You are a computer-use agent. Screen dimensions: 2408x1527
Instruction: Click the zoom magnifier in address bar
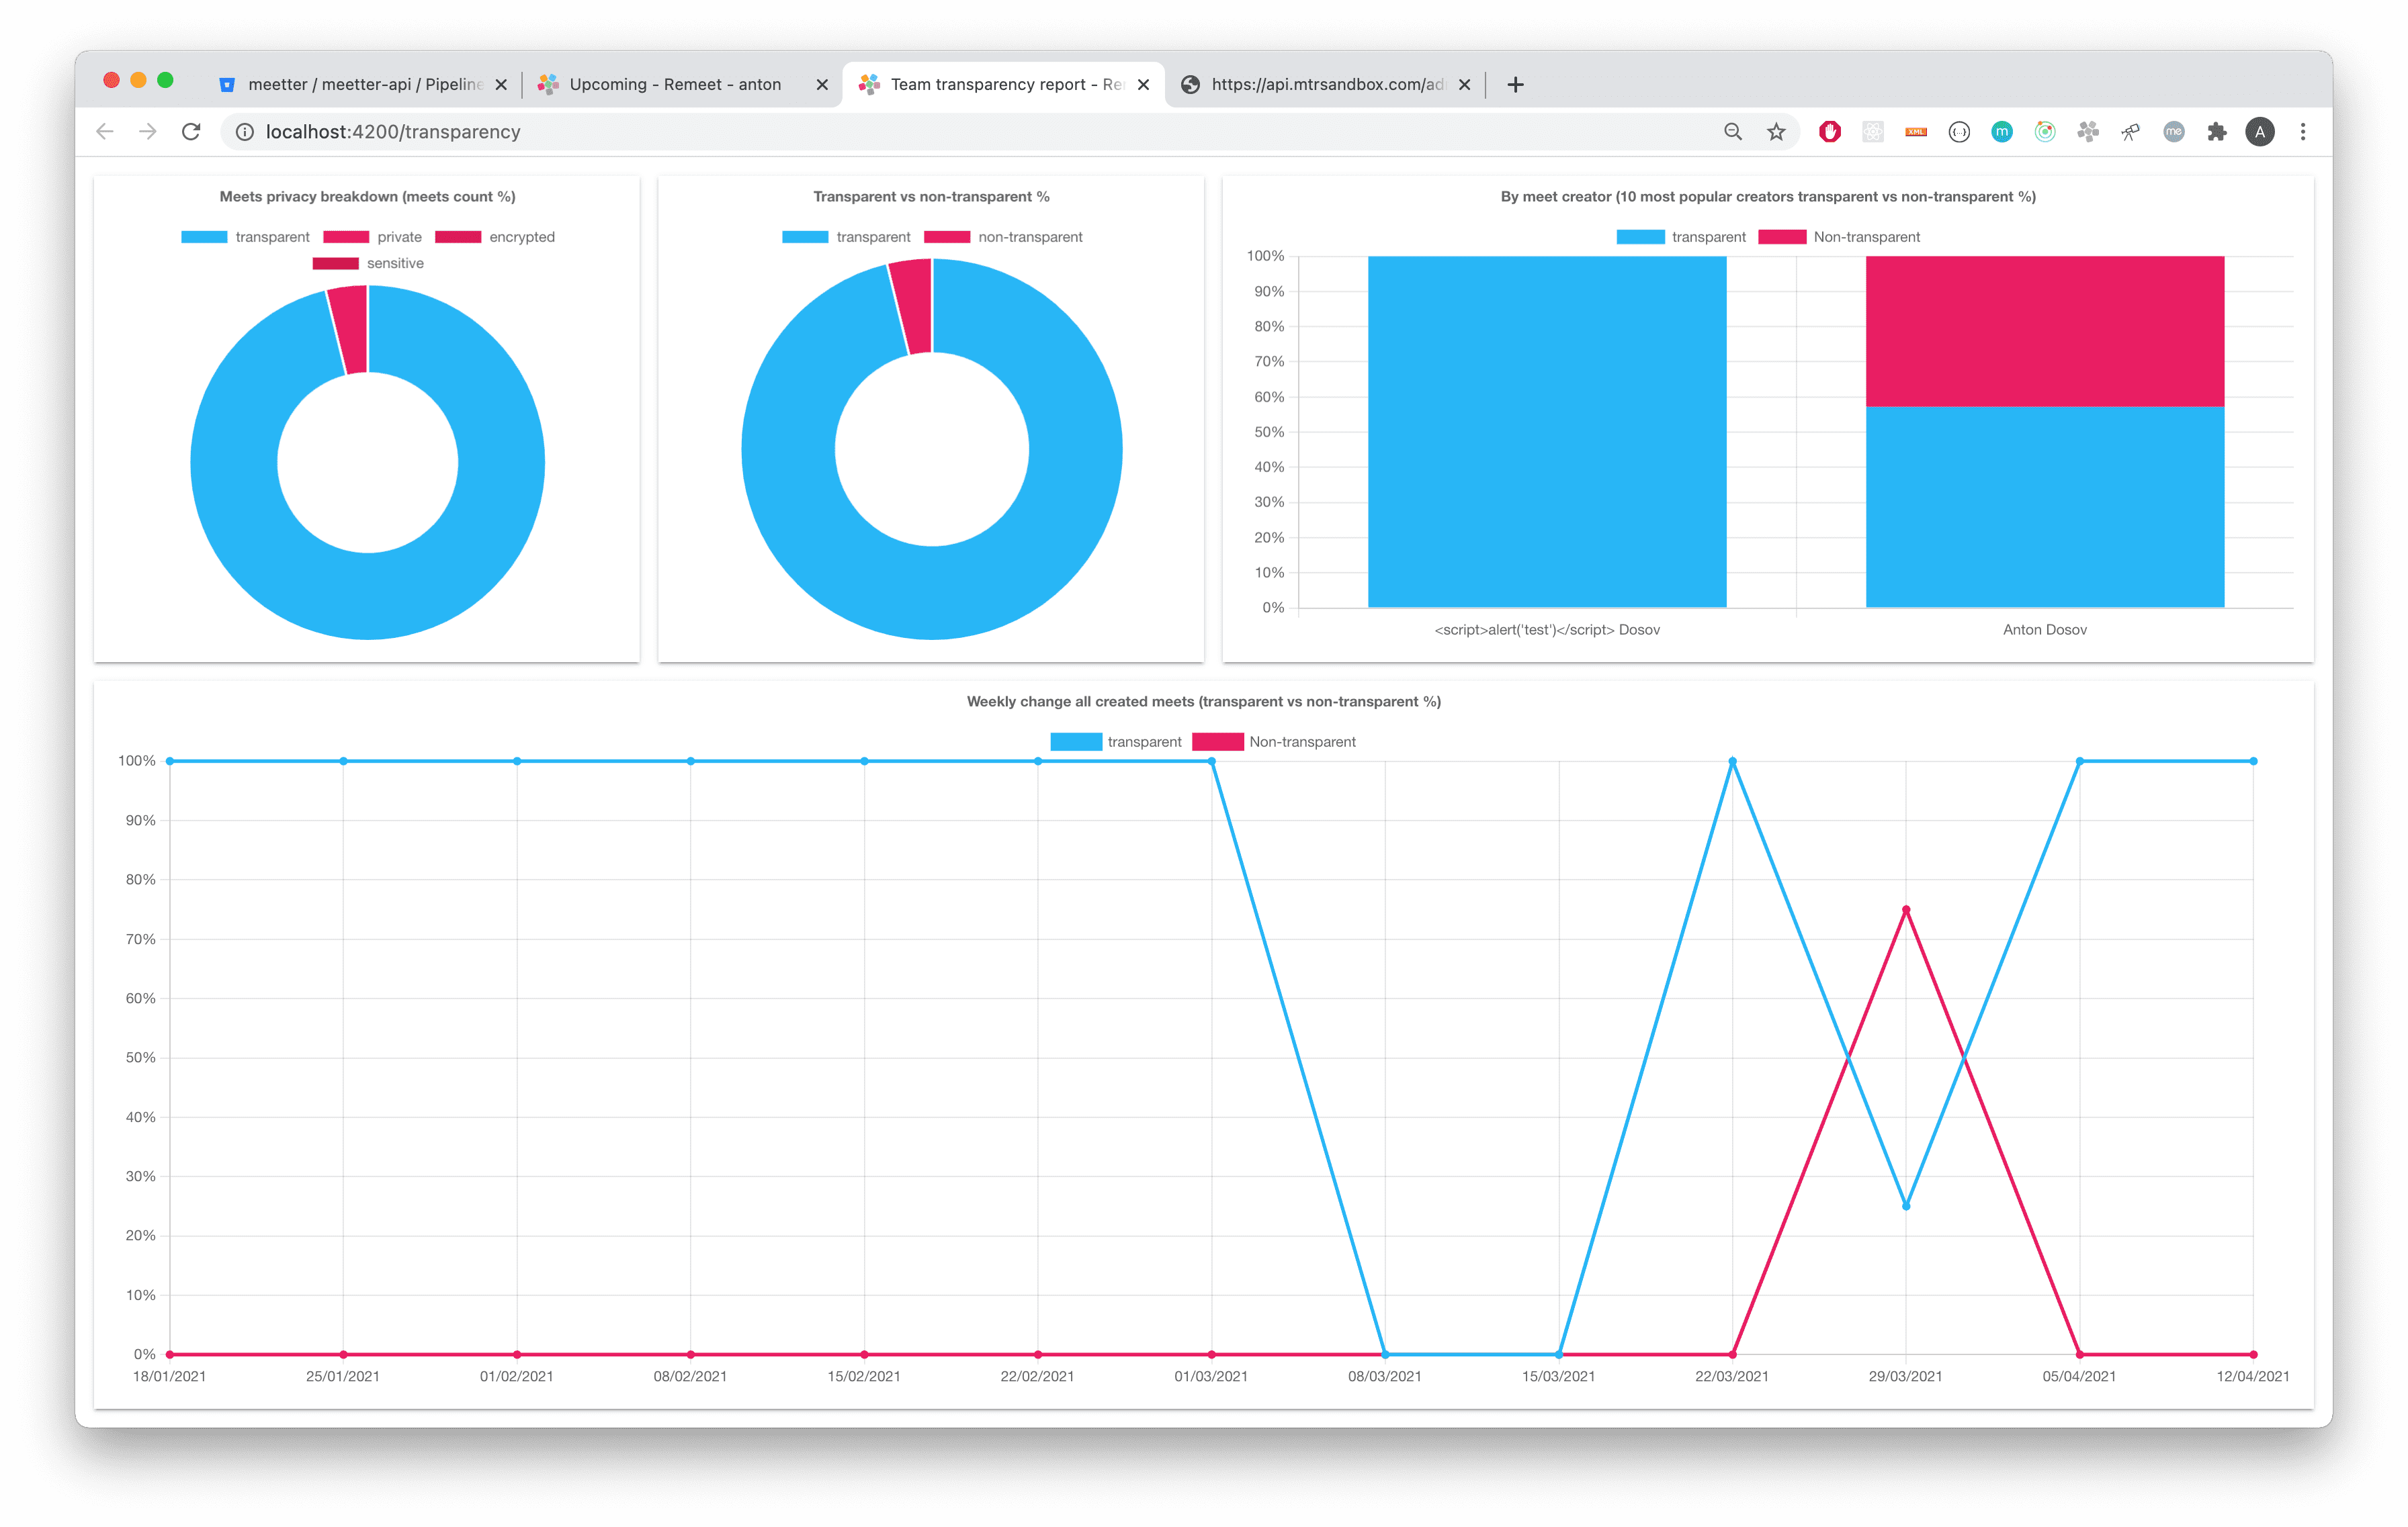click(1733, 131)
